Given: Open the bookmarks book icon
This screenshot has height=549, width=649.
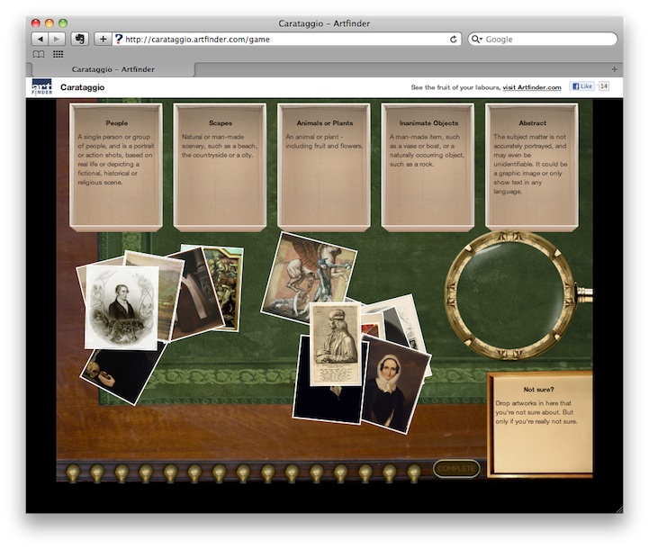Looking at the screenshot, I should pos(39,55).
